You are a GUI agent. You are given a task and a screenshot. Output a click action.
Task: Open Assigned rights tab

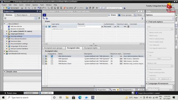click(91, 48)
